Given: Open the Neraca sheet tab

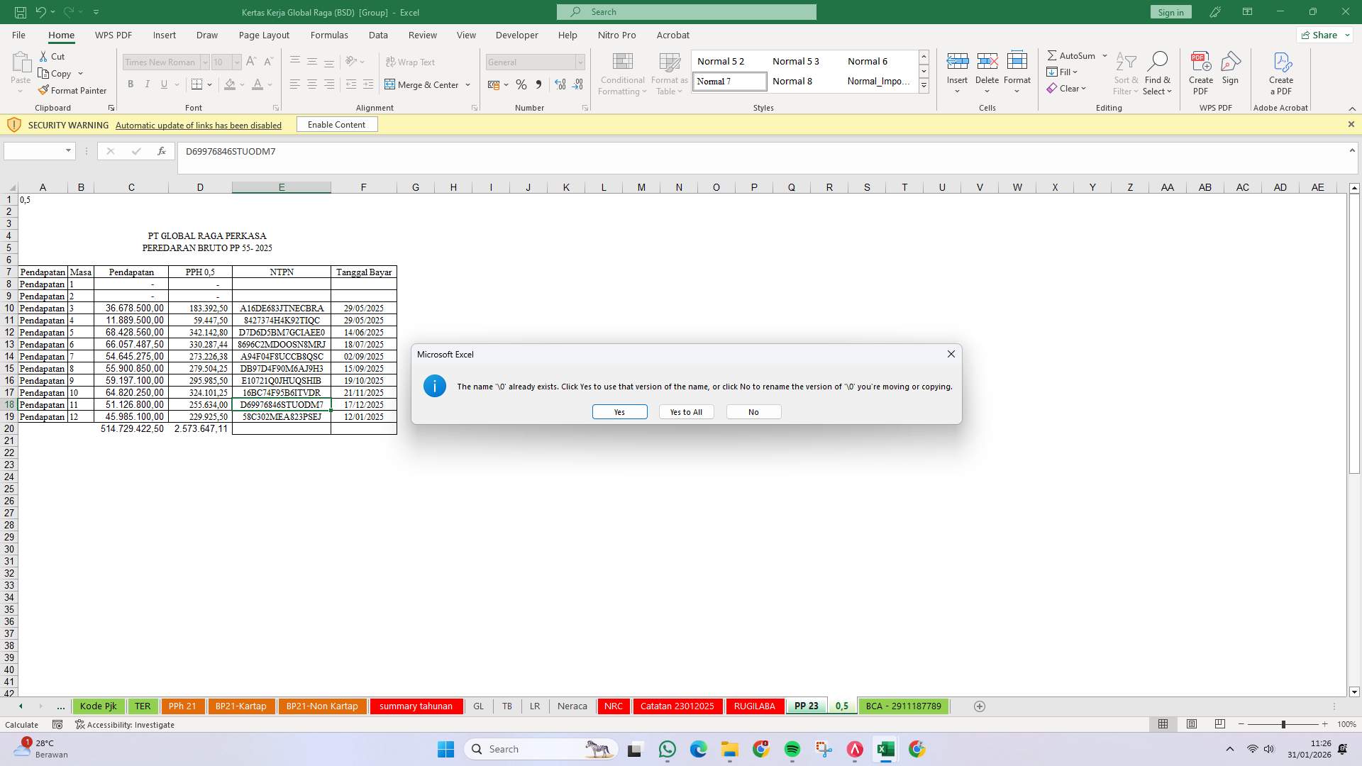Looking at the screenshot, I should click(572, 706).
